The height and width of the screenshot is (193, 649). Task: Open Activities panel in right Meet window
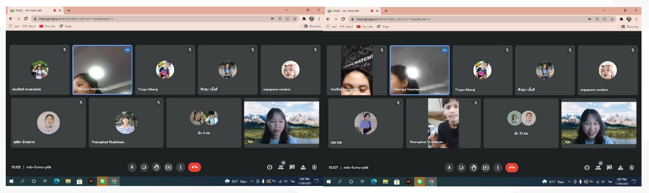[621, 167]
